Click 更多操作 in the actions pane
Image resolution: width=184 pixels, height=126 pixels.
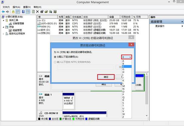(x=160, y=26)
